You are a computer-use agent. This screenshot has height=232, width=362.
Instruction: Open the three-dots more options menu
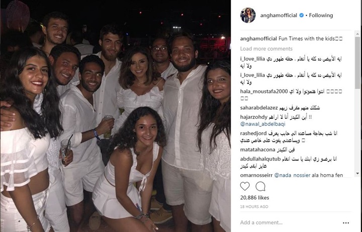pos(346,223)
